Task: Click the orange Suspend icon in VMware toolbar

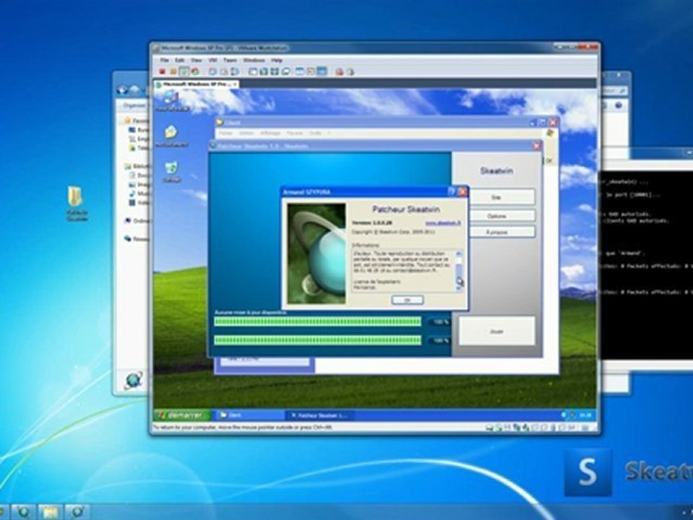Action: [x=173, y=71]
